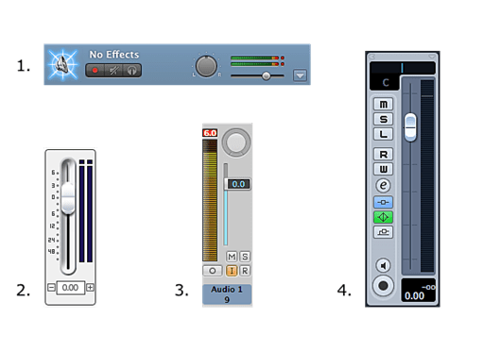Clear the red 6.0 peak indicator
This screenshot has width=484, height=351.
[x=210, y=133]
